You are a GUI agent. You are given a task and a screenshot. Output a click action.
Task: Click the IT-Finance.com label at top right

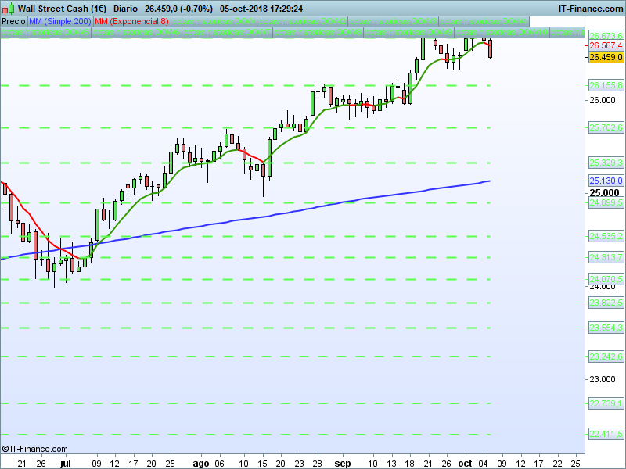coord(591,9)
